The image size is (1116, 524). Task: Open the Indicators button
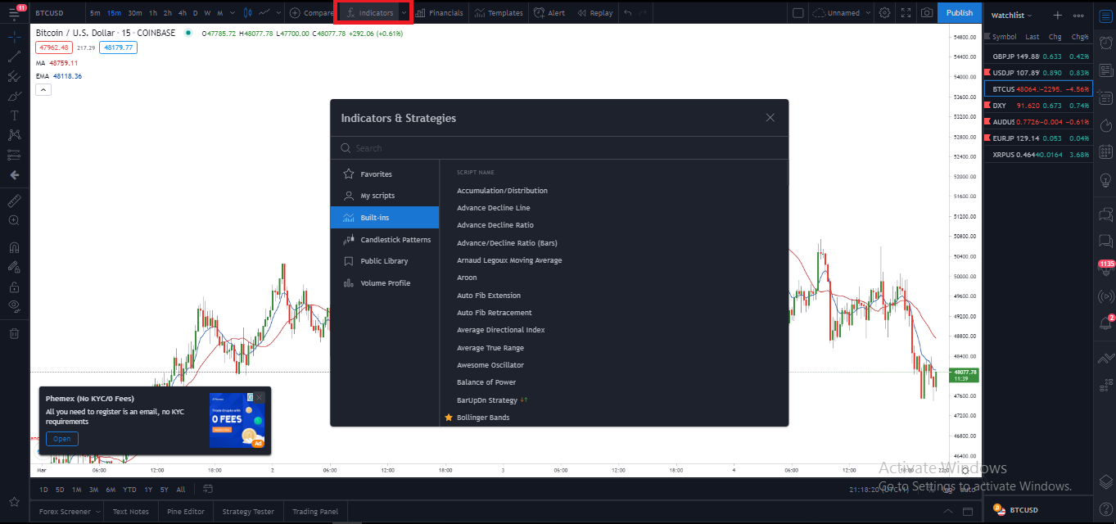click(368, 13)
